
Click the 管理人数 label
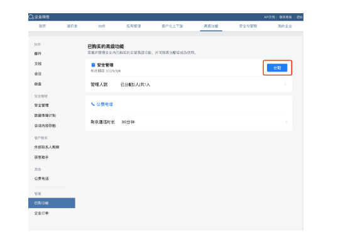(99, 84)
